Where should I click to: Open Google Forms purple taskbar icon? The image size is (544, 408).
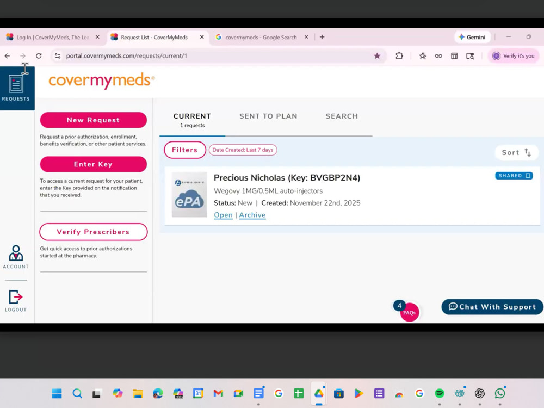379,393
